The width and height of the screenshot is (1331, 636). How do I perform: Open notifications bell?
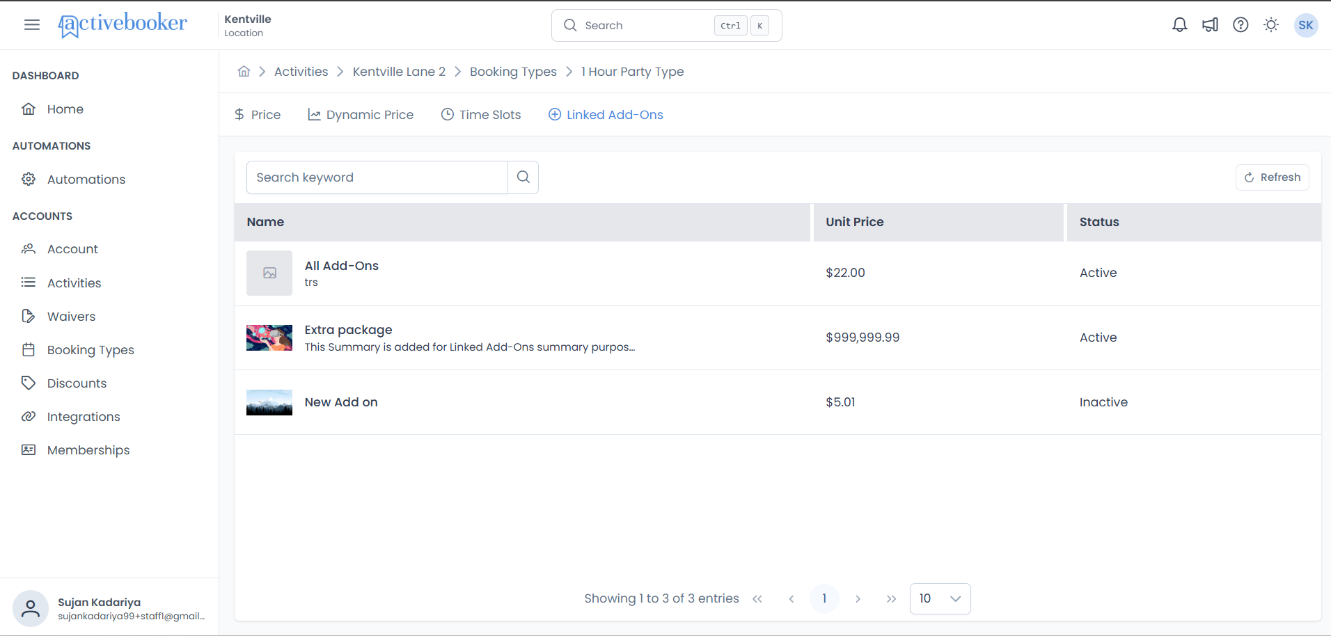coord(1179,25)
